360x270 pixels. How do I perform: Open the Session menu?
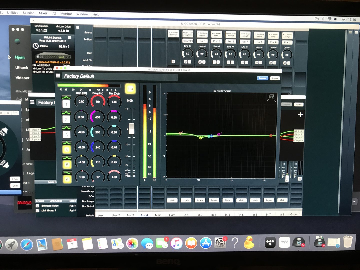click(29, 13)
